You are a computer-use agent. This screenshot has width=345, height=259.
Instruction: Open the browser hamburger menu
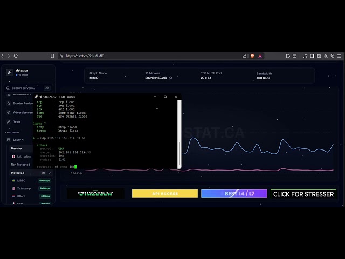(x=339, y=56)
